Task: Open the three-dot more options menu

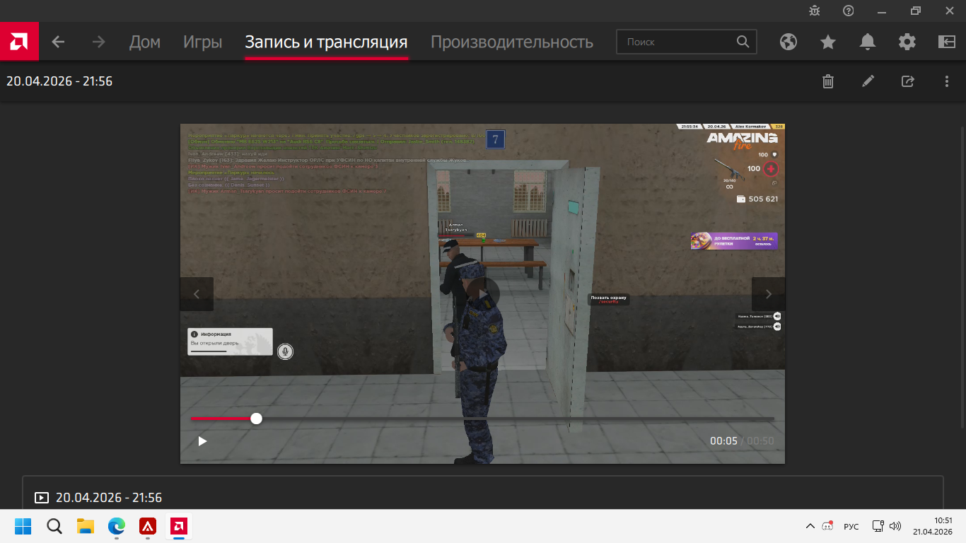Action: [x=947, y=81]
